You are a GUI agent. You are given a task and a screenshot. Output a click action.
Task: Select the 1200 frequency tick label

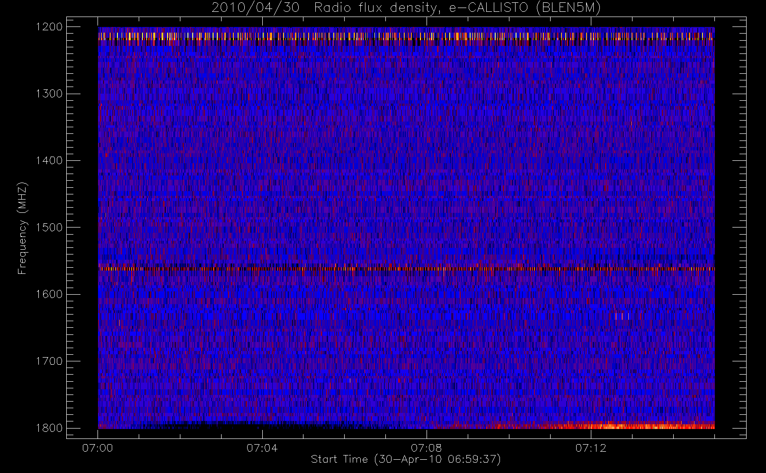pos(49,27)
